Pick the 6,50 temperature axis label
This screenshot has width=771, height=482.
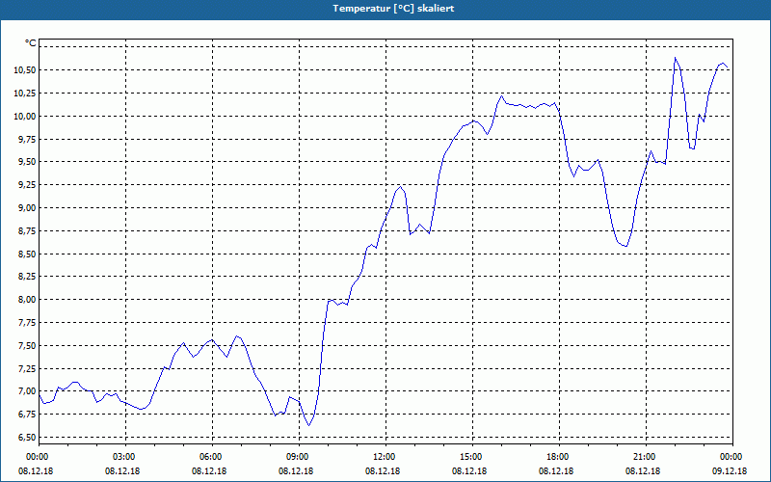pyautogui.click(x=27, y=438)
